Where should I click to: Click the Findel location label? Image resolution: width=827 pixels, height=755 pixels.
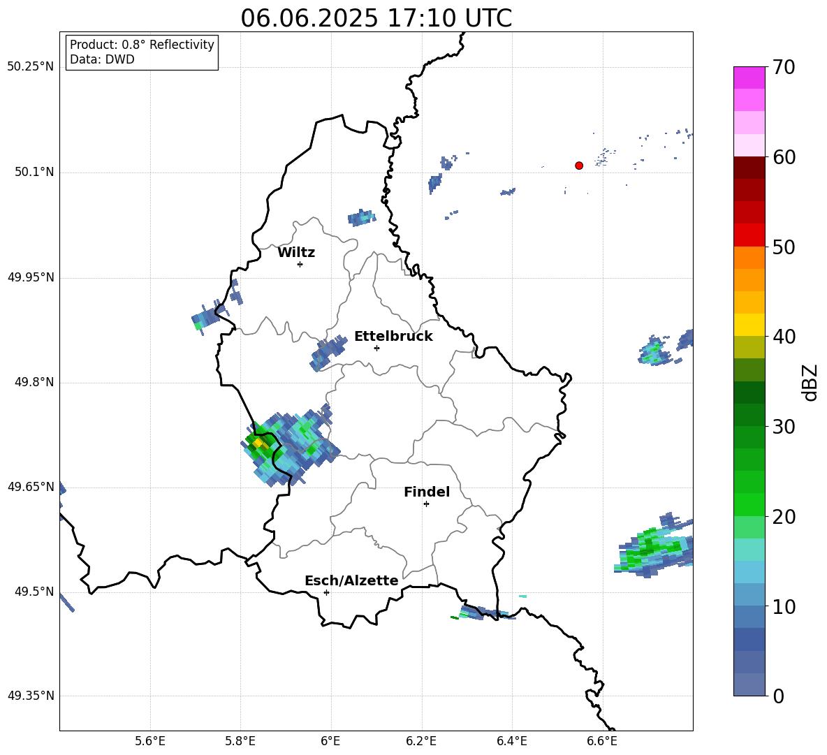pos(427,492)
